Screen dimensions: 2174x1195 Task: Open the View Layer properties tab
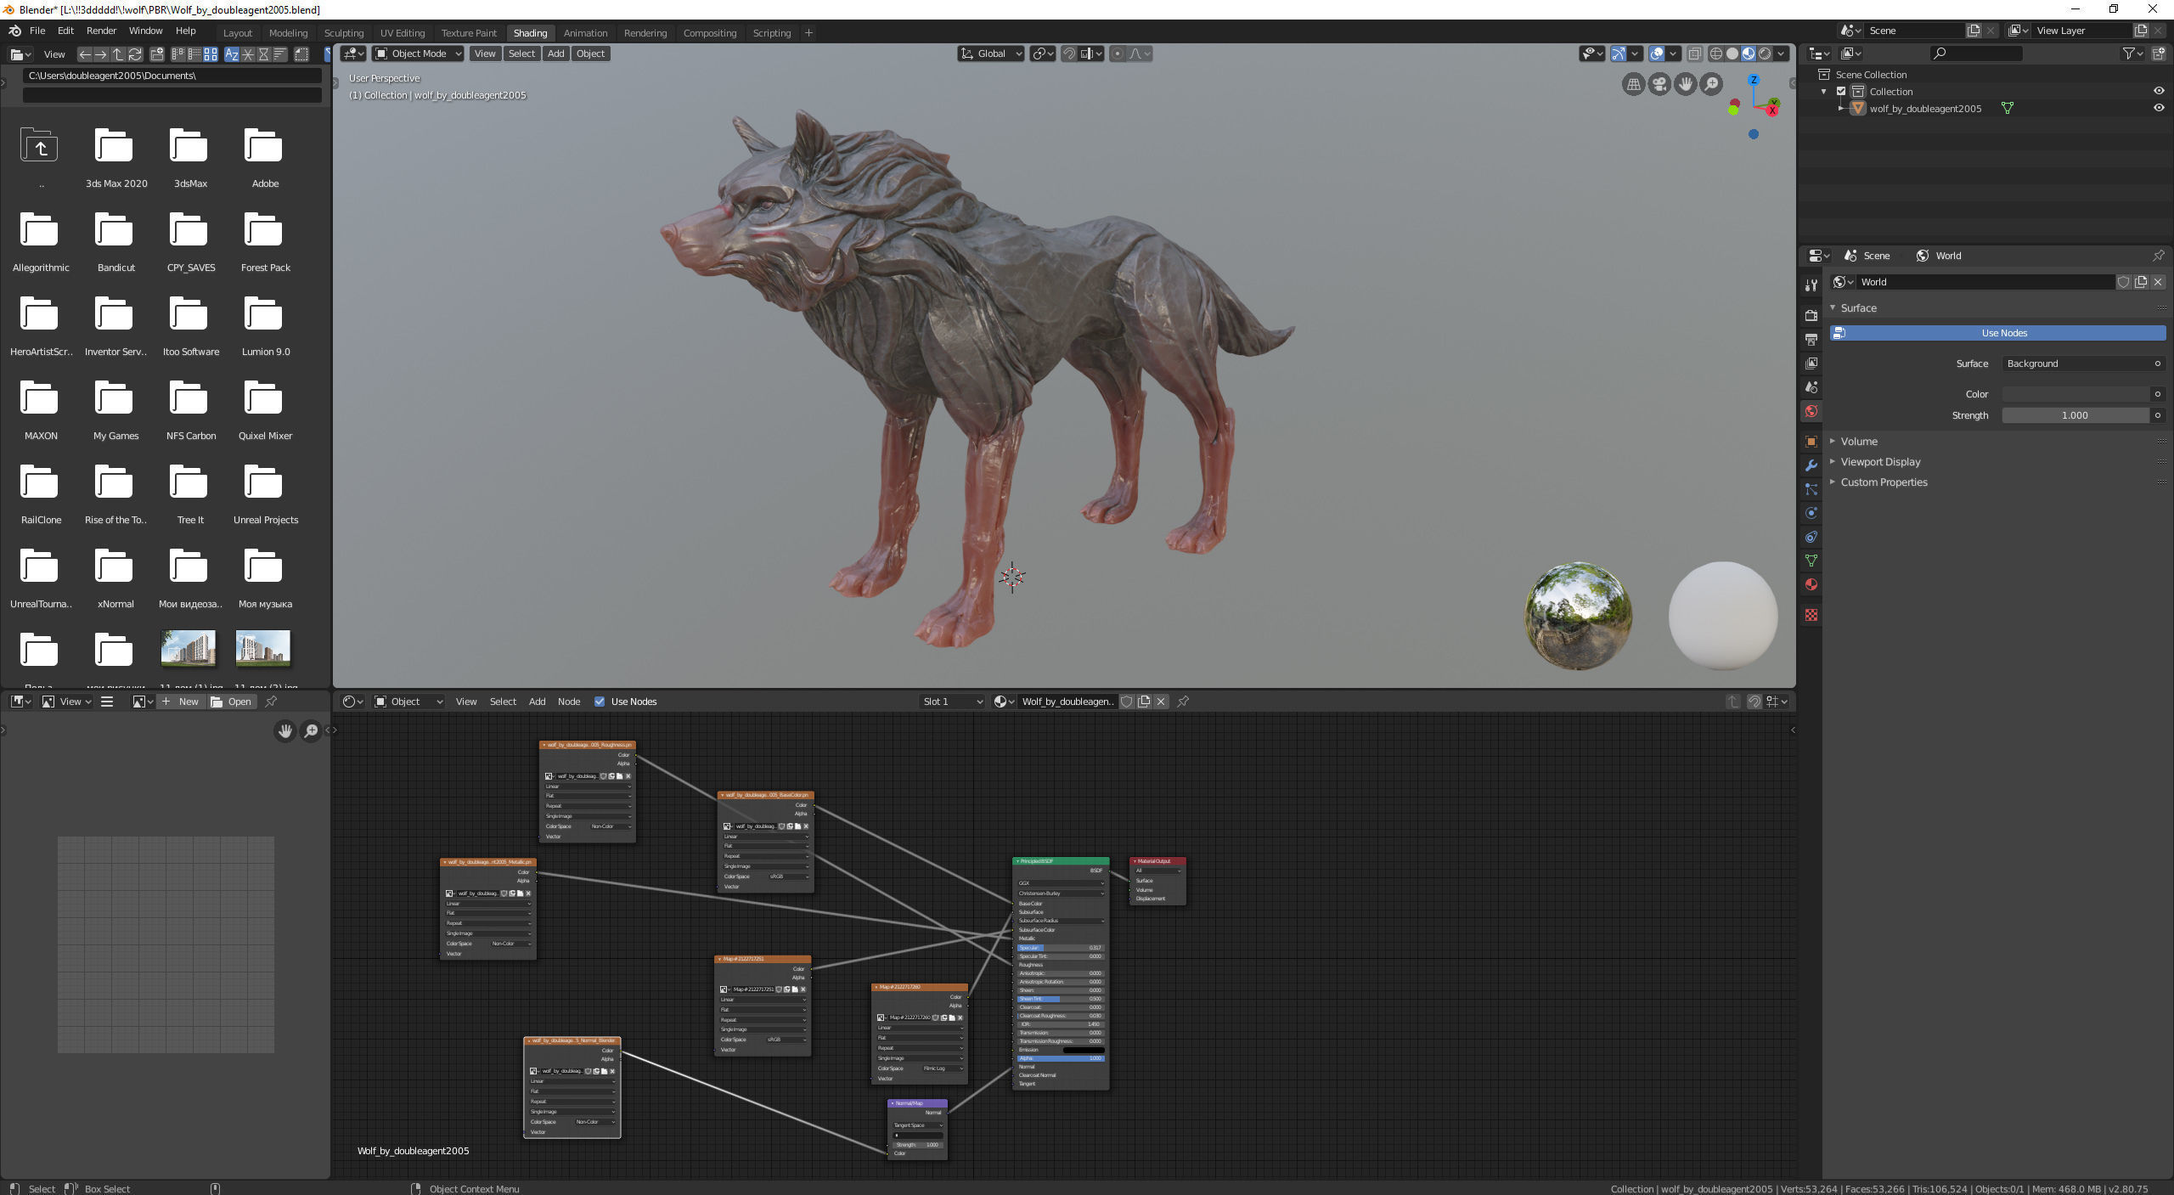click(x=1811, y=363)
